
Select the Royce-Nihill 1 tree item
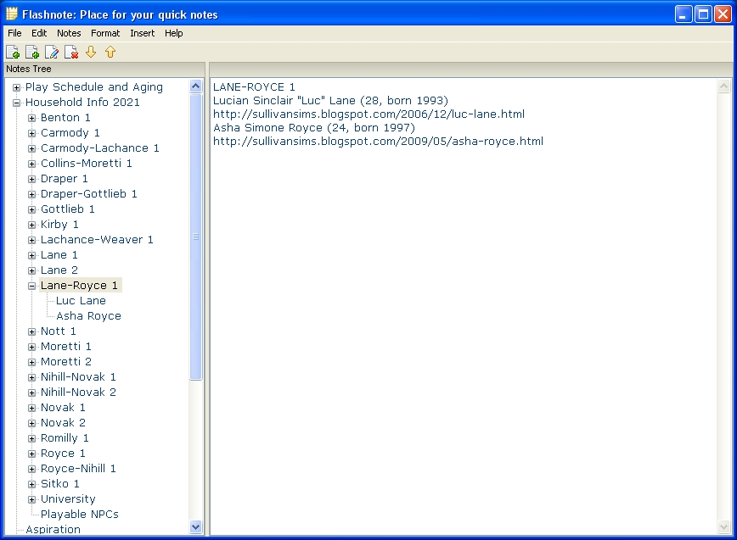point(78,468)
